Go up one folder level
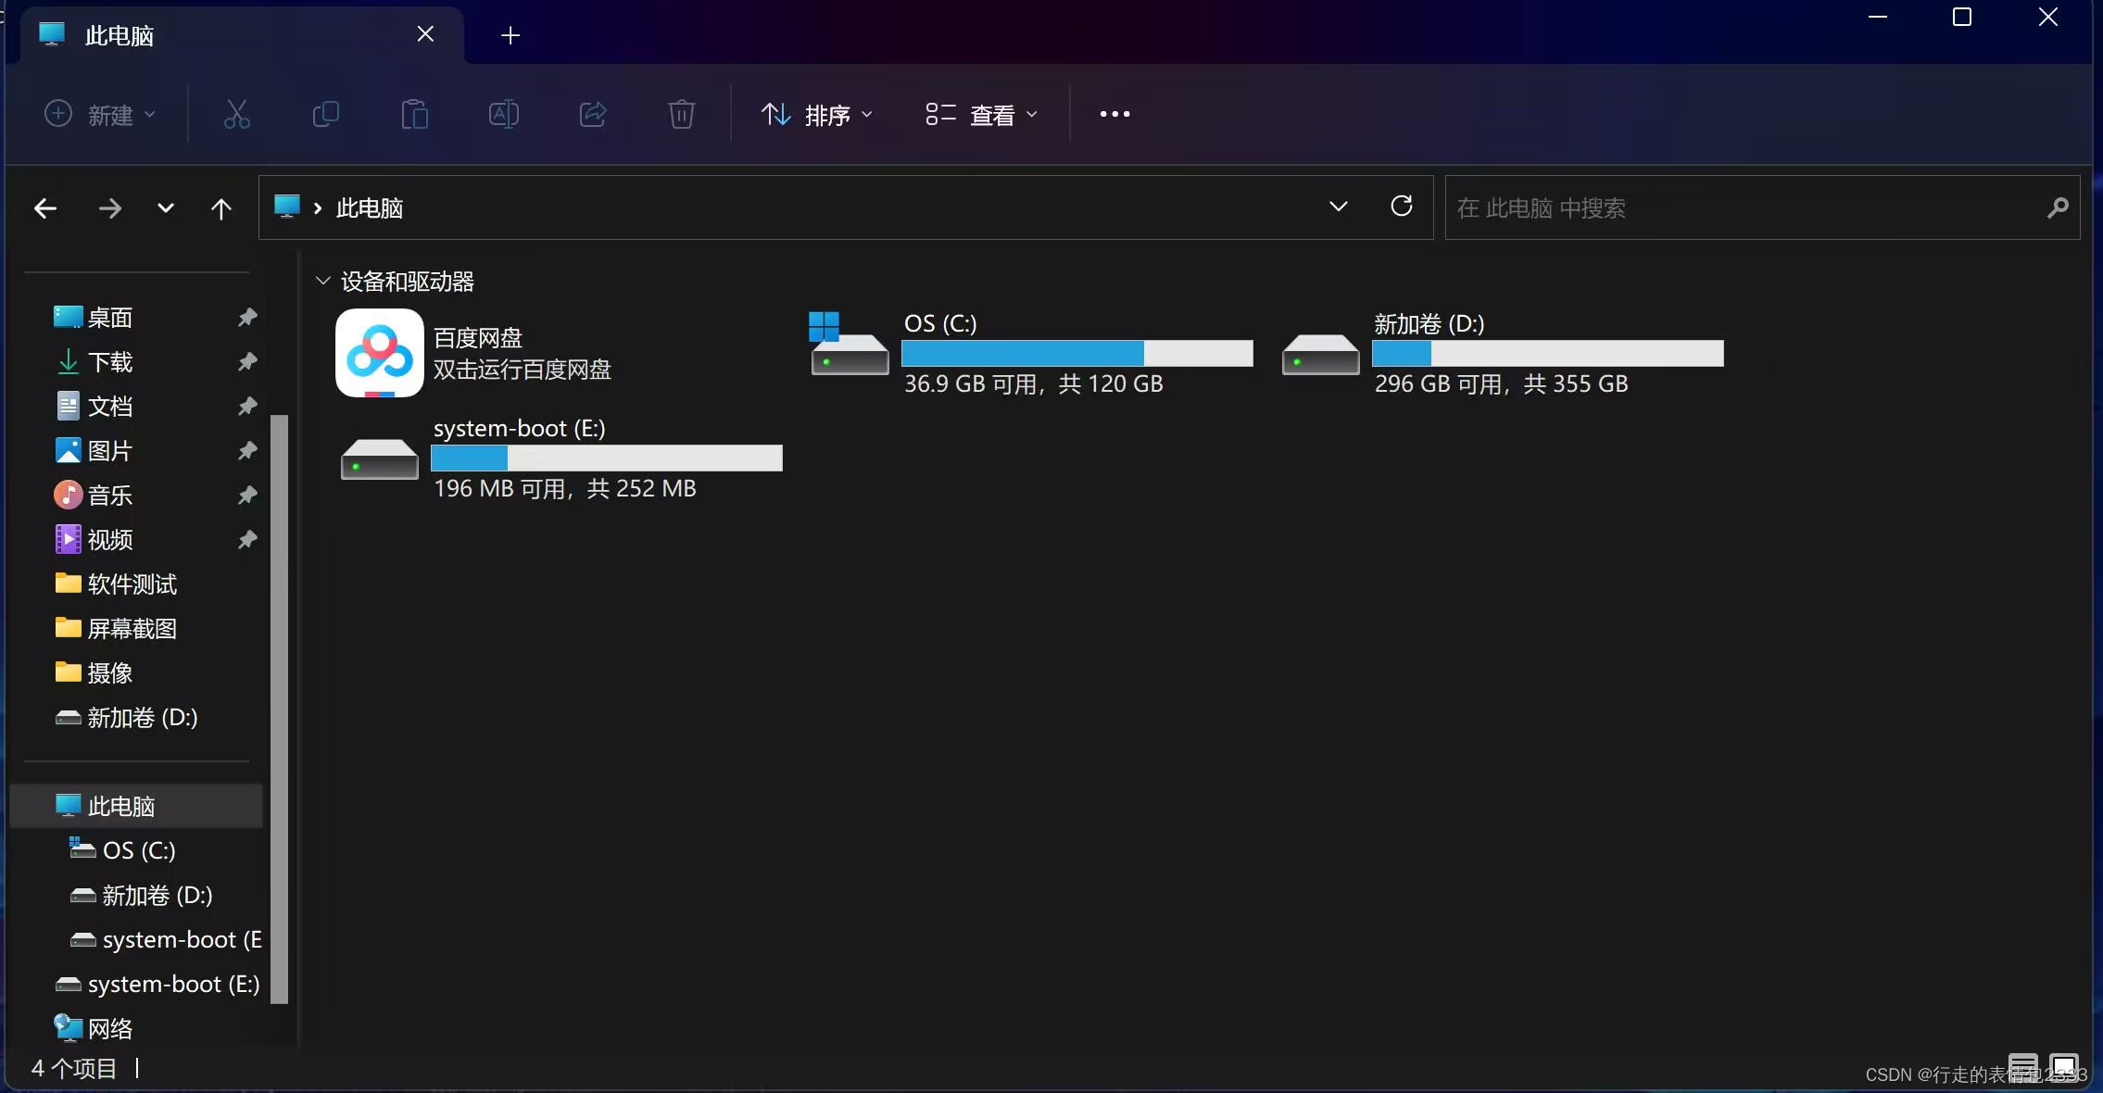2103x1093 pixels. pos(220,208)
